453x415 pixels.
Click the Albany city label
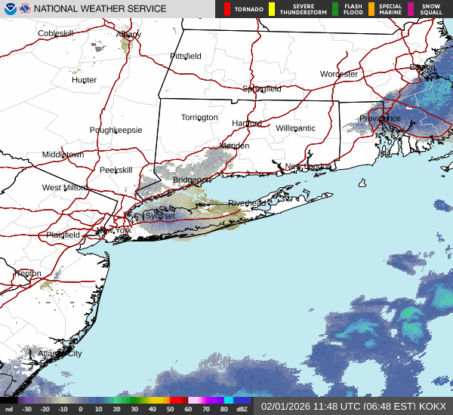click(129, 34)
